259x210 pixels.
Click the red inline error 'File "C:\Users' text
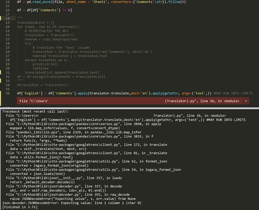[34, 101]
